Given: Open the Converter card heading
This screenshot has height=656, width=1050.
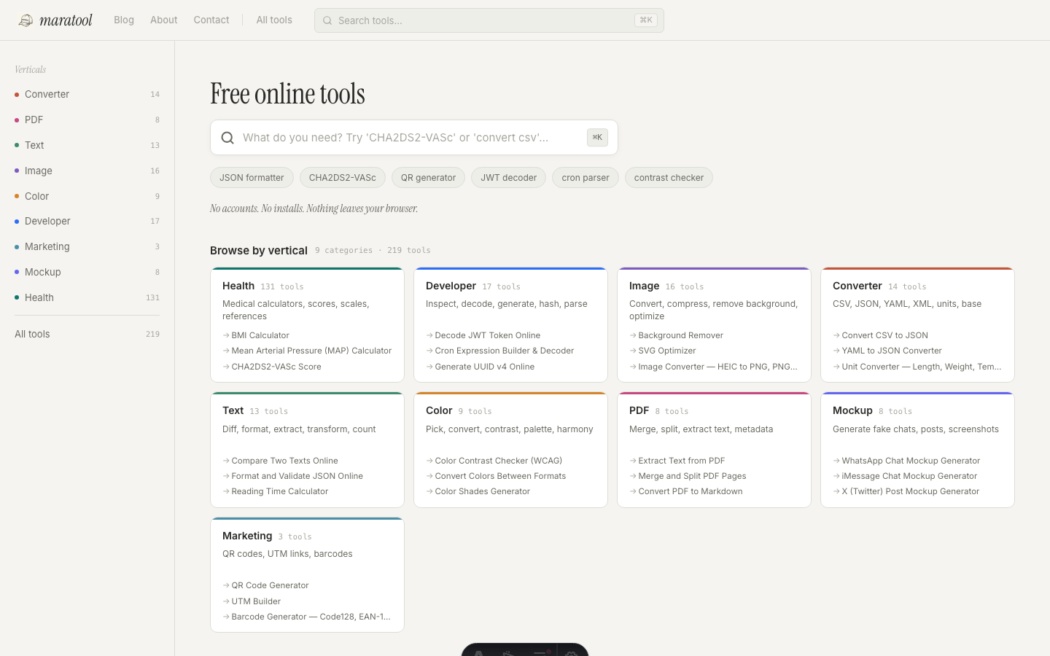Looking at the screenshot, I should (857, 286).
